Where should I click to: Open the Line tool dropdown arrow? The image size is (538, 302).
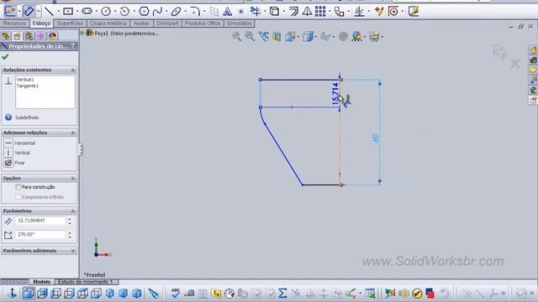tap(58, 12)
